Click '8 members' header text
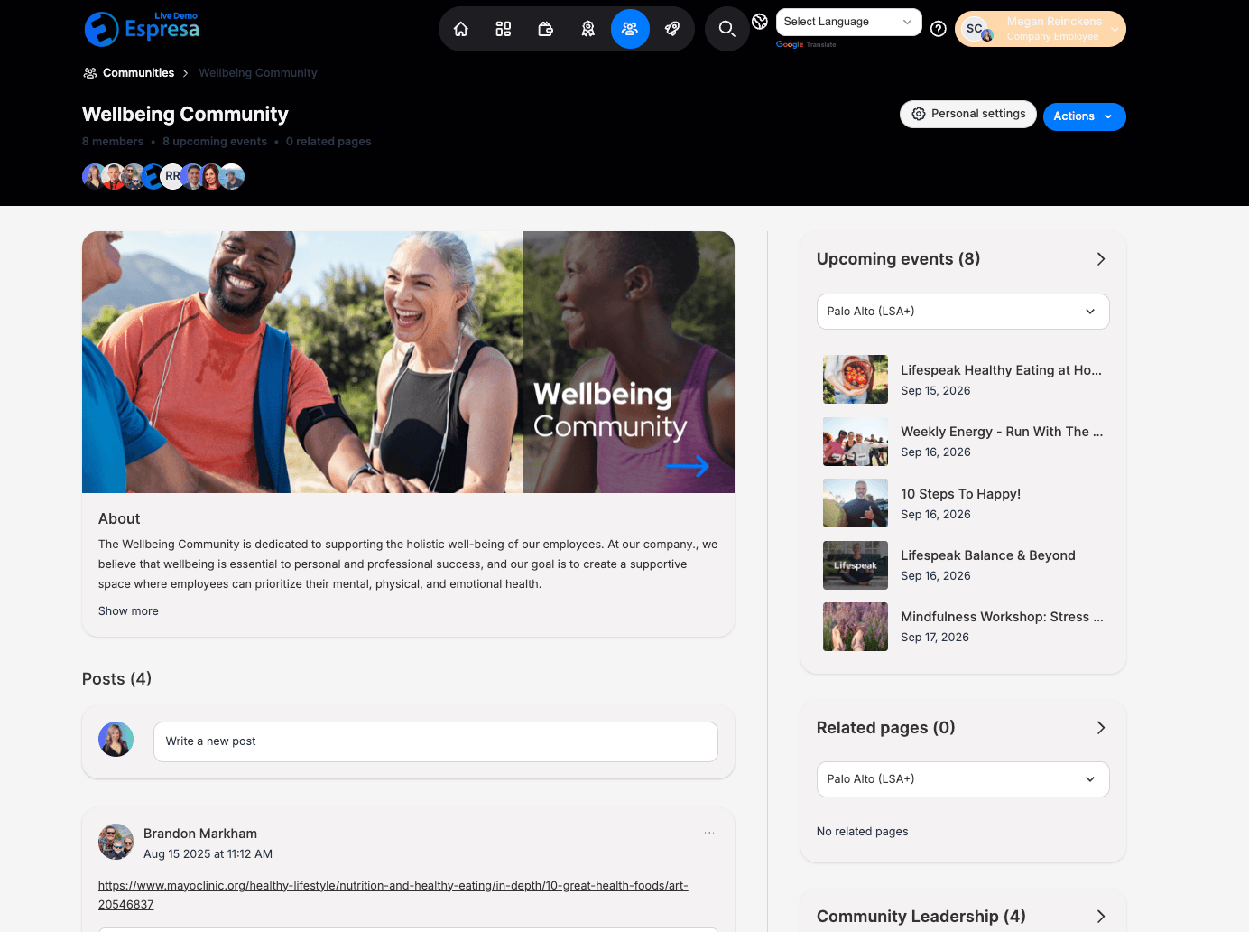The width and height of the screenshot is (1249, 932). (x=113, y=142)
